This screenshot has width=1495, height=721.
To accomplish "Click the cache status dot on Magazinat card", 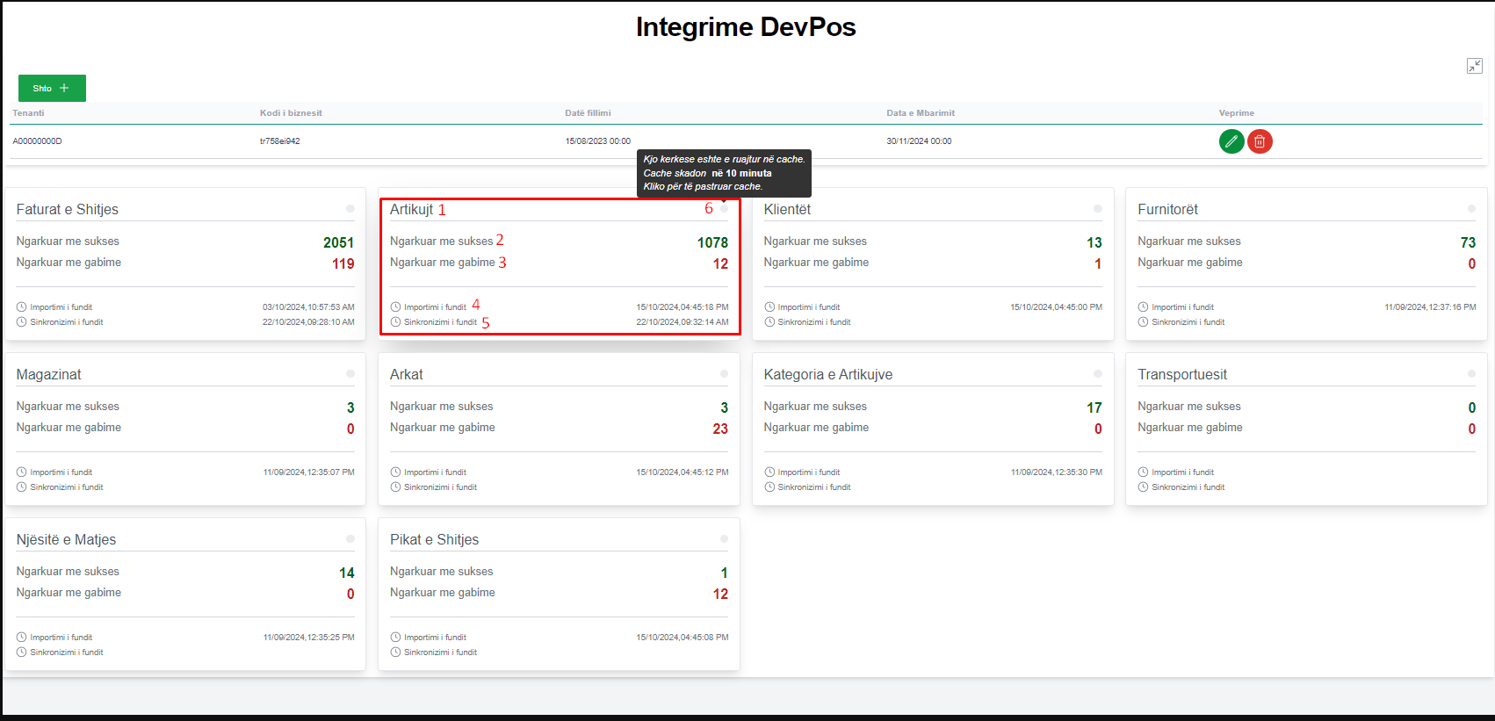I will pyautogui.click(x=350, y=374).
